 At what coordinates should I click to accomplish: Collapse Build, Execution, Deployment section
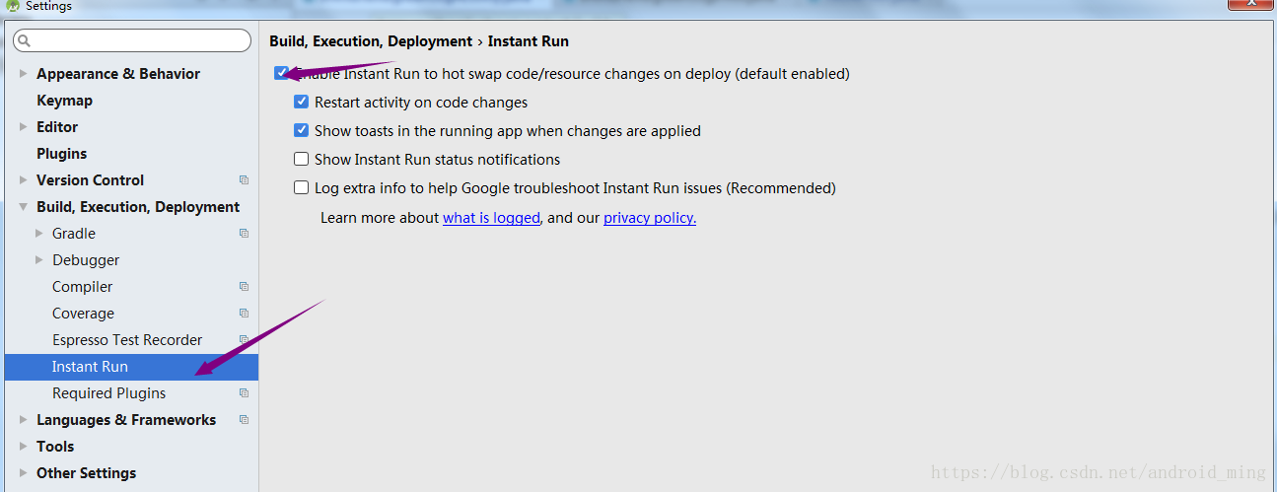(x=23, y=207)
